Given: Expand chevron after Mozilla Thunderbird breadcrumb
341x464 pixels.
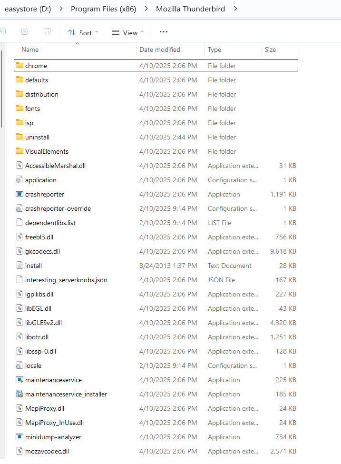Looking at the screenshot, I should [235, 9].
